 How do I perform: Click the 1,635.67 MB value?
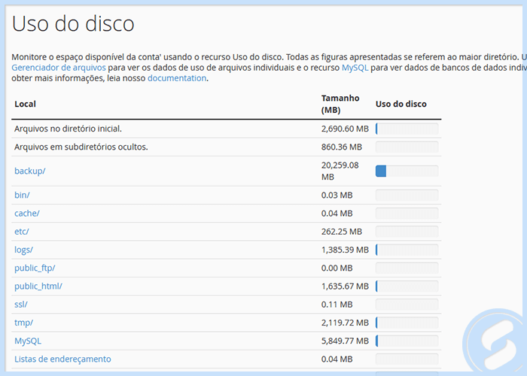(345, 286)
